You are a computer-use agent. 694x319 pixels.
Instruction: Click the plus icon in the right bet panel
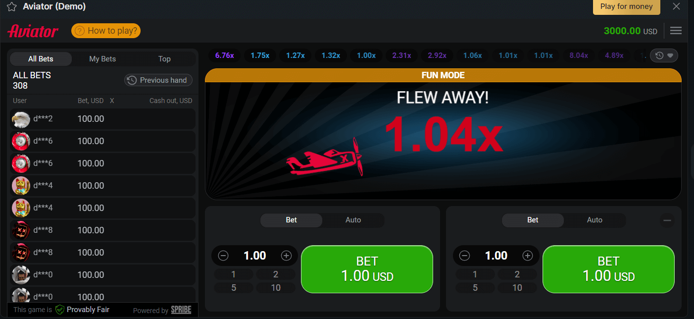pos(528,256)
